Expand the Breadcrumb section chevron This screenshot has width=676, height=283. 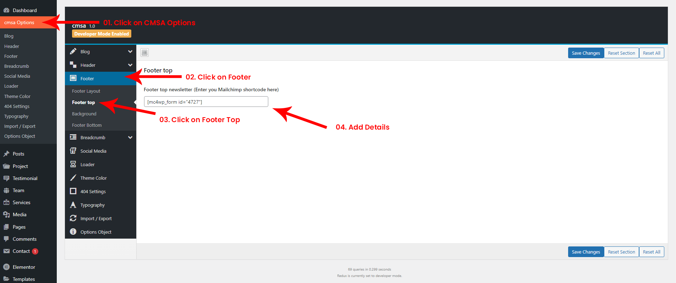tap(130, 137)
